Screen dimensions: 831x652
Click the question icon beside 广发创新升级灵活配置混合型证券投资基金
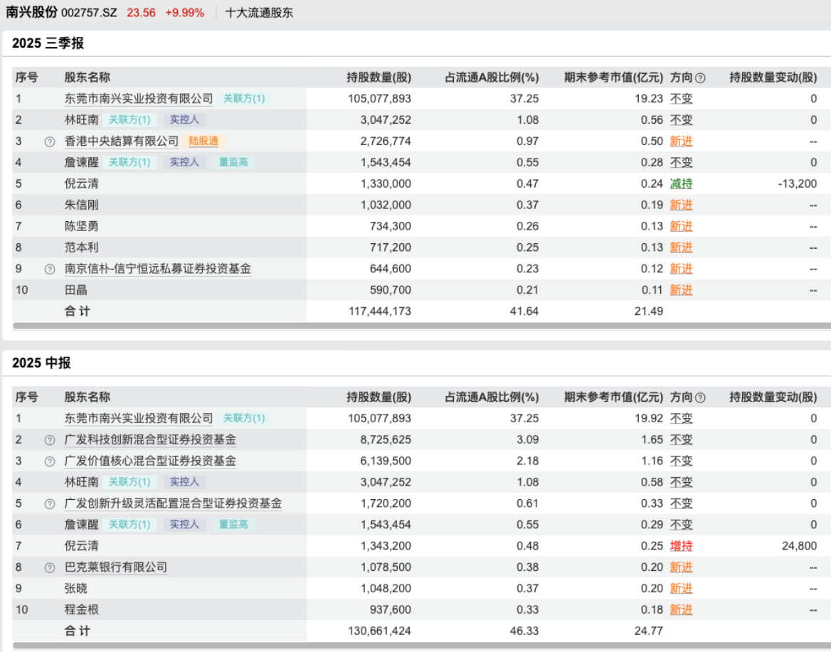[50, 504]
